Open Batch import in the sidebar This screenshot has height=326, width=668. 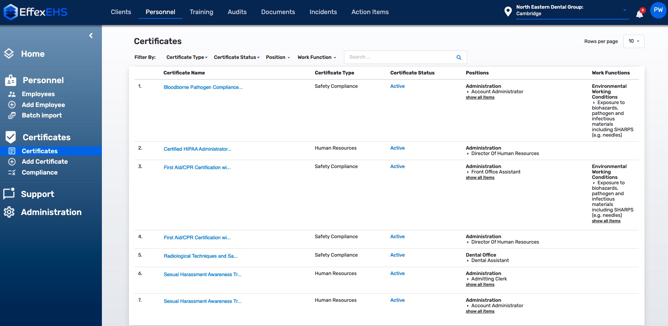point(42,115)
